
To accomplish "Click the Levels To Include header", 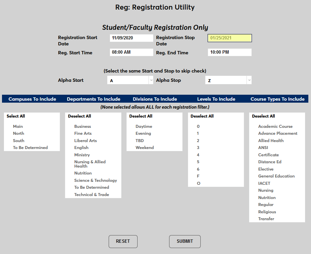I will [216, 98].
